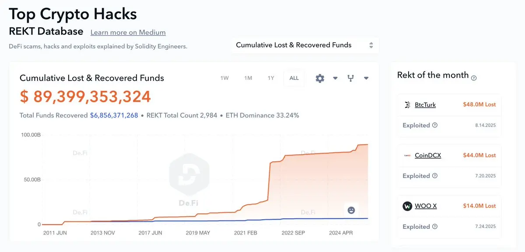Click the $44.0M Lost label

click(x=479, y=155)
